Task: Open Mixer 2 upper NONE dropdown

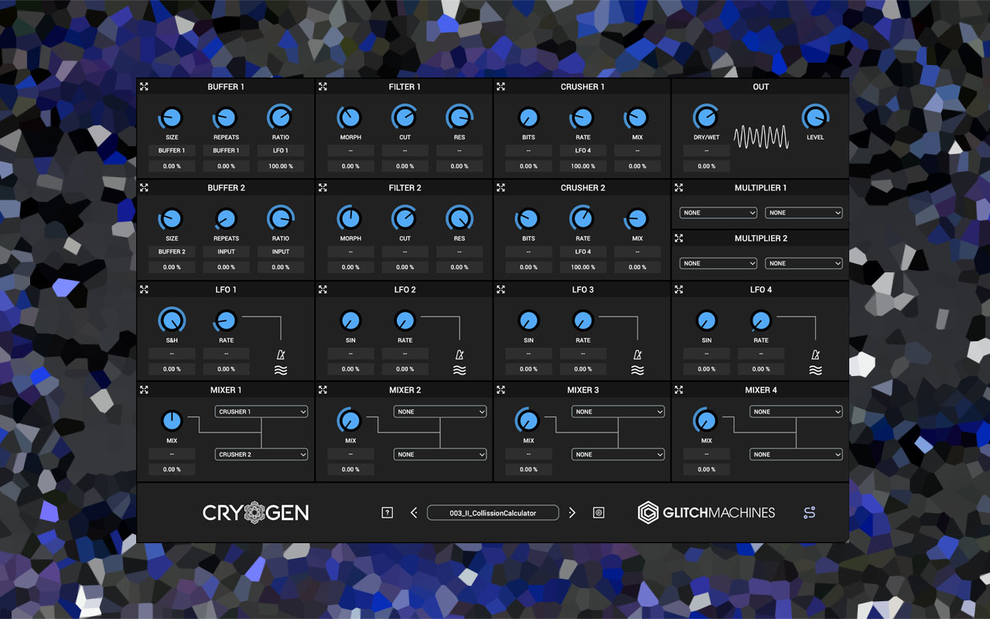Action: pos(440,412)
